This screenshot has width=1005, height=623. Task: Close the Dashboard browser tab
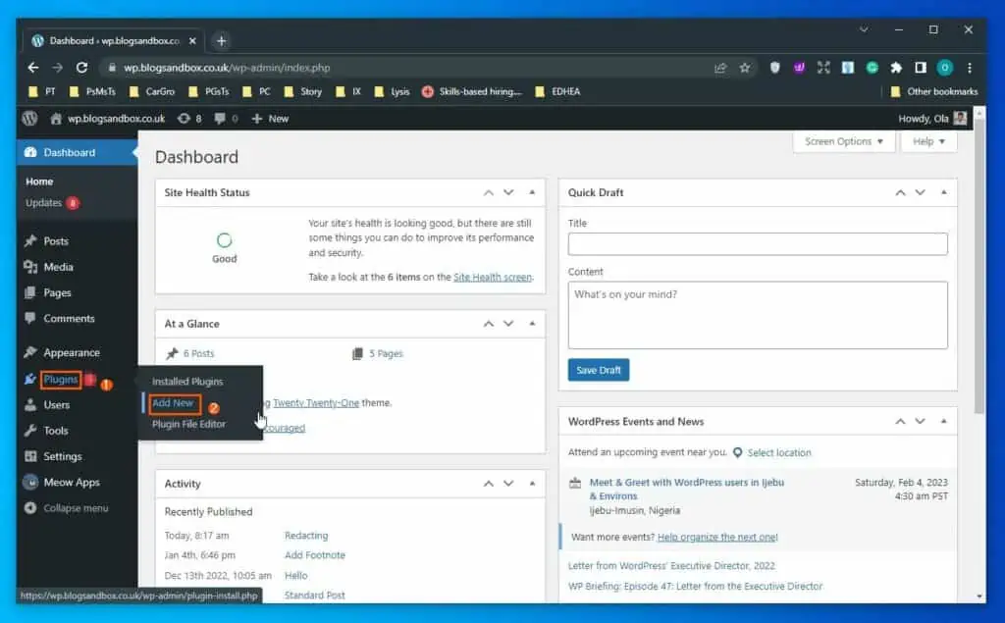(192, 41)
